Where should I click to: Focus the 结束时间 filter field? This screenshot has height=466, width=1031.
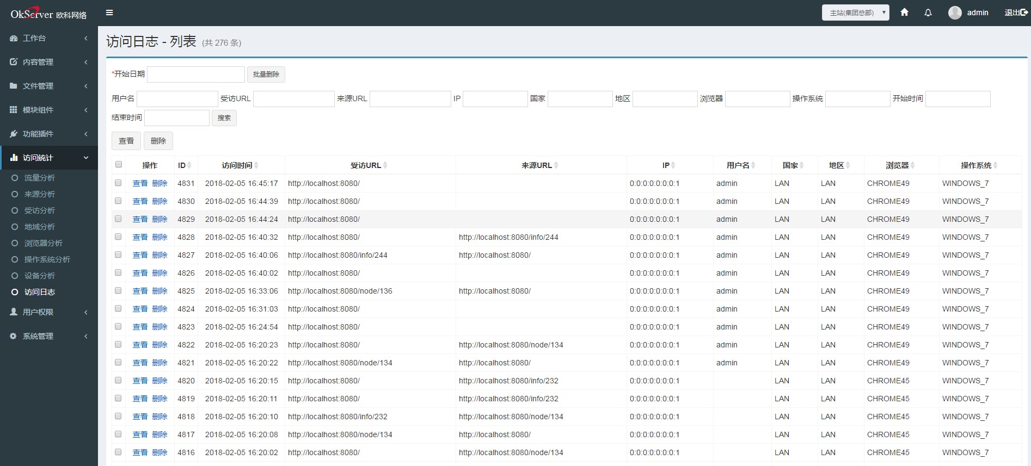(177, 118)
